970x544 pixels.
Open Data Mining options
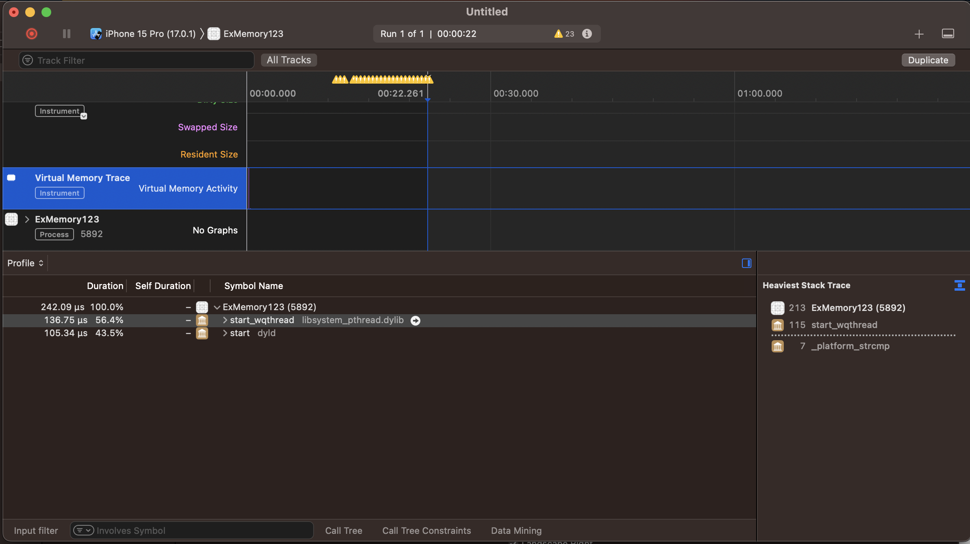516,531
